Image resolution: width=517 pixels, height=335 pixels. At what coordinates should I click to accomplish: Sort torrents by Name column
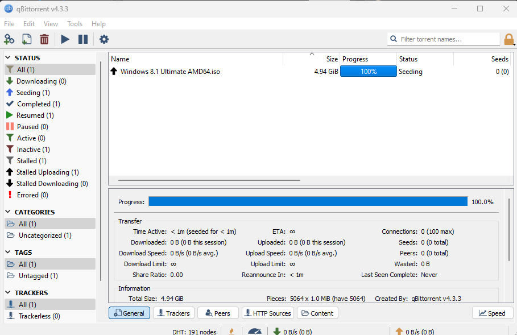[x=196, y=59]
